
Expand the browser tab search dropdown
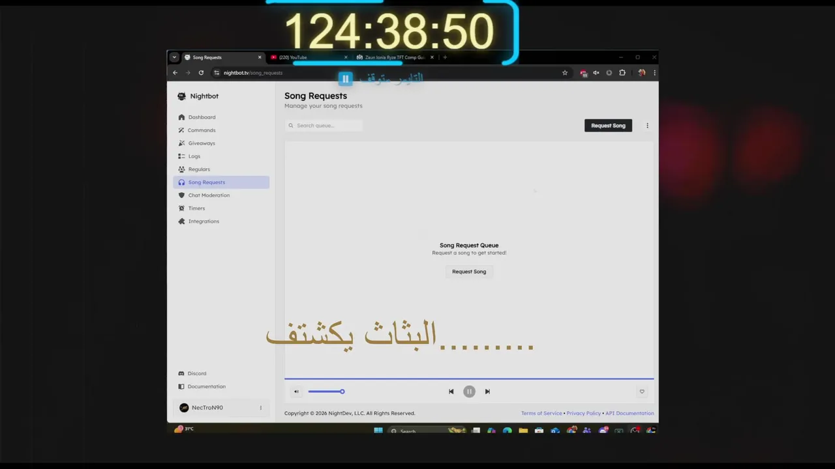click(x=174, y=57)
